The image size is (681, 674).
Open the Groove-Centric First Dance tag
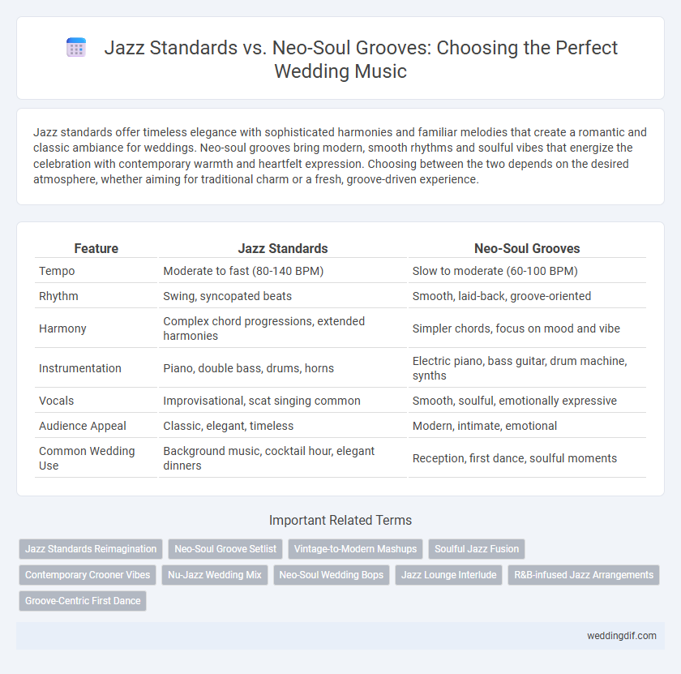(x=83, y=601)
